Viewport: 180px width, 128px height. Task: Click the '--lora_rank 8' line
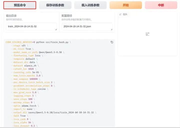coord(21,119)
